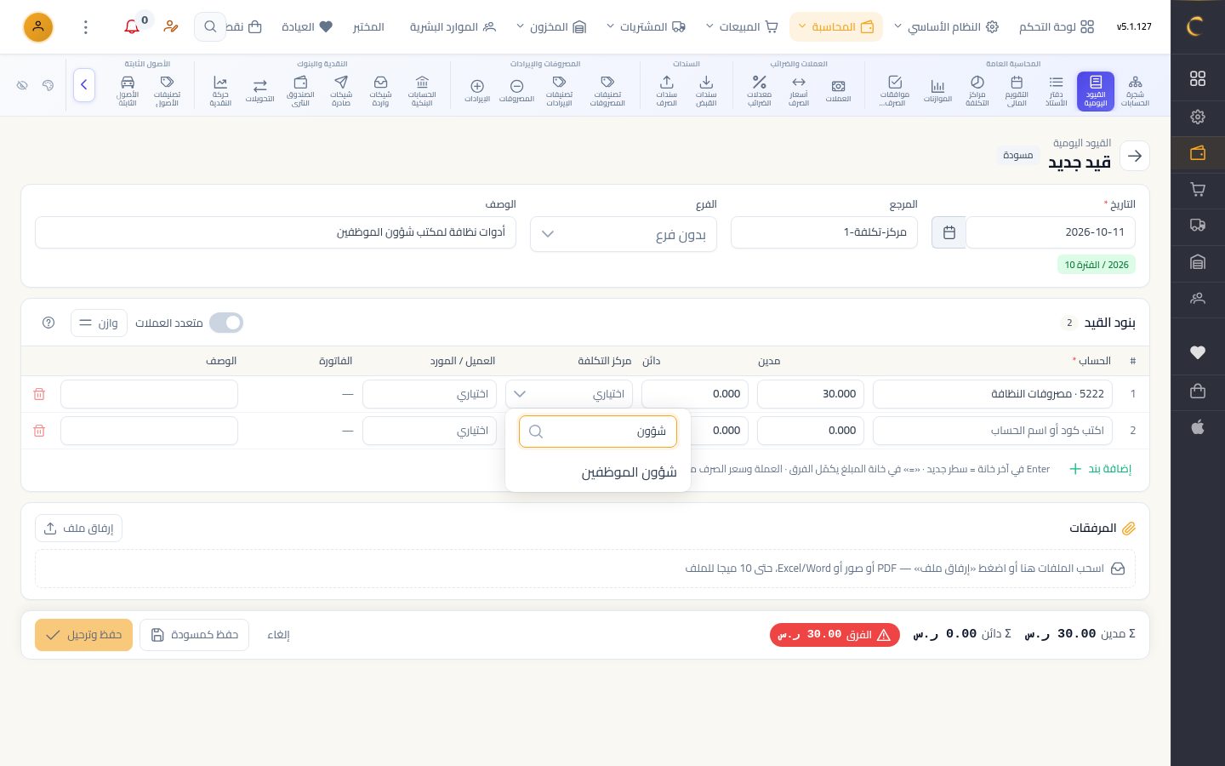Open سندات القبض ribbon icon

pyautogui.click(x=706, y=91)
